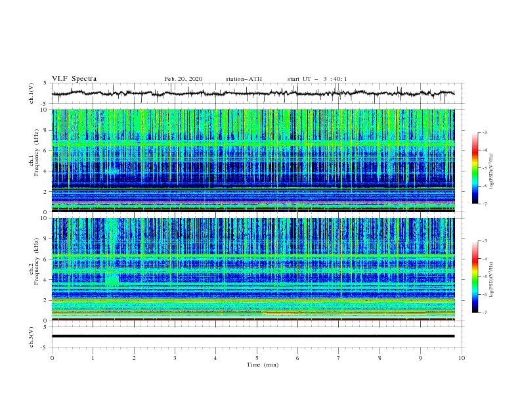Viewport: 520px width, 402px height.
Task: Click the "ch.3(V)" axis label
Action: pyautogui.click(x=32, y=338)
